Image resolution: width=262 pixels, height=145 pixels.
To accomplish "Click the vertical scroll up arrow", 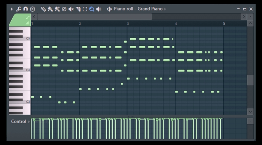I will [250, 23].
